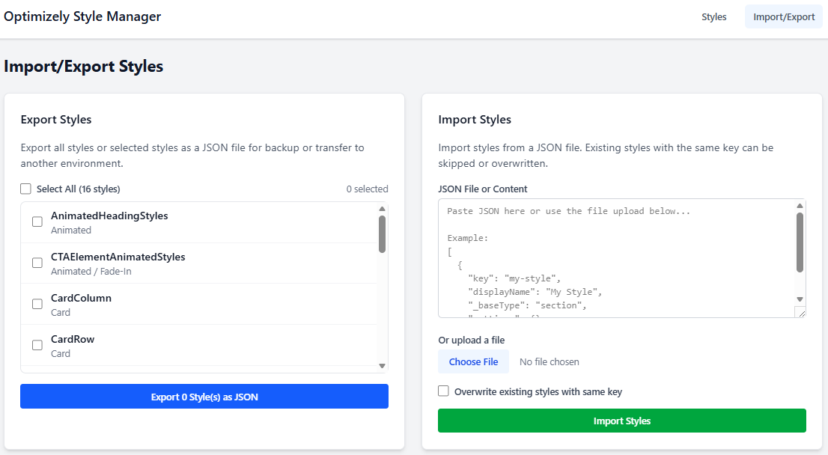Screen dimensions: 828x455
Task: Click Choose File to upload JSON
Action: pos(473,361)
